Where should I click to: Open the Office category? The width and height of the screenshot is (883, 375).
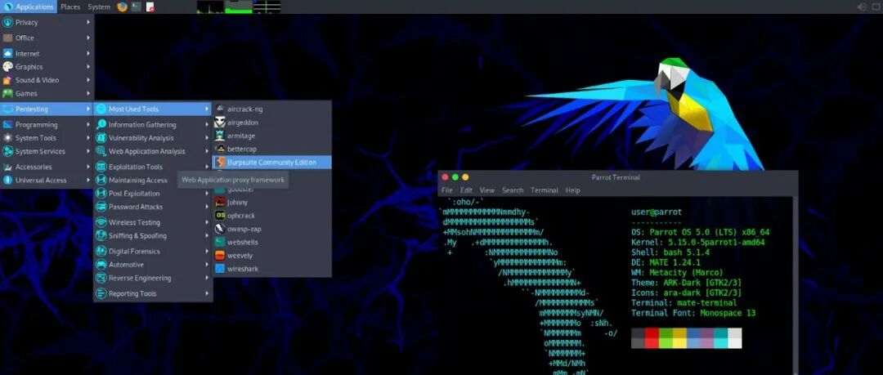47,38
